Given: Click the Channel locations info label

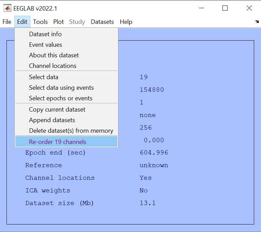Looking at the screenshot, I should pyautogui.click(x=60, y=178).
